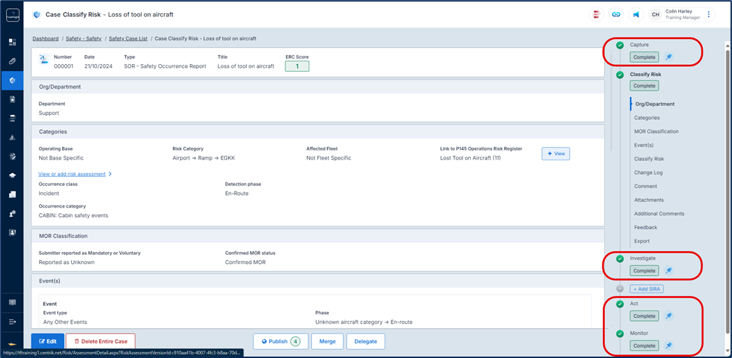Open the three-dot user menu

pos(709,14)
